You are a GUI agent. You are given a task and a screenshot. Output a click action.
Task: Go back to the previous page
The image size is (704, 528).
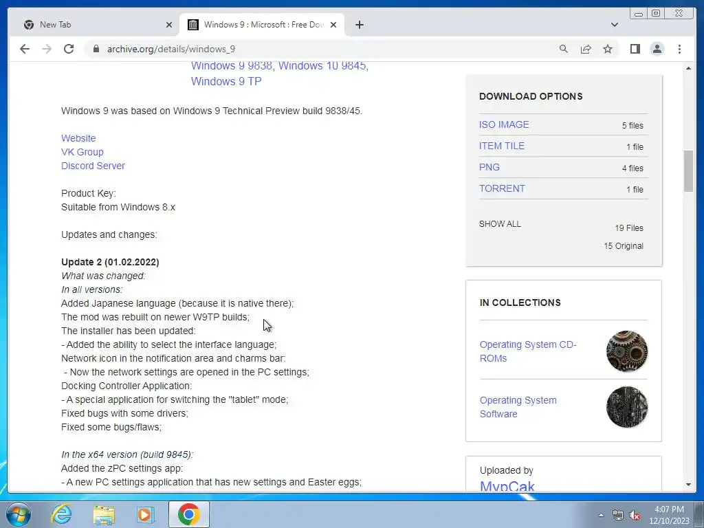click(25, 49)
